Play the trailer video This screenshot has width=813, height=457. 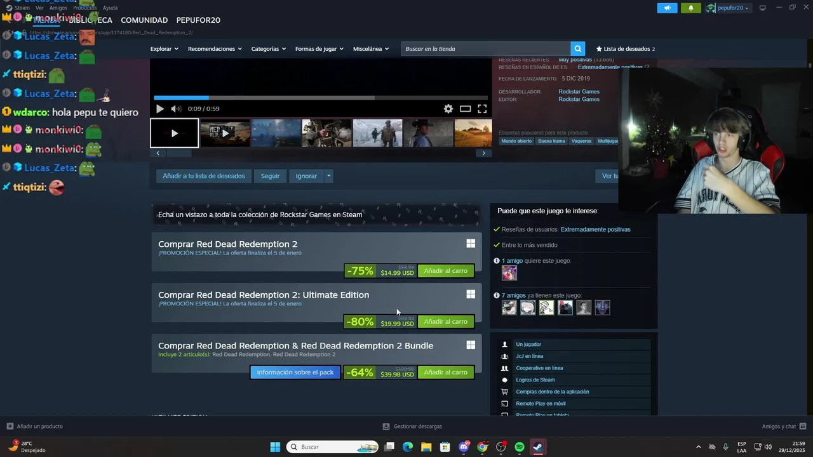(160, 109)
